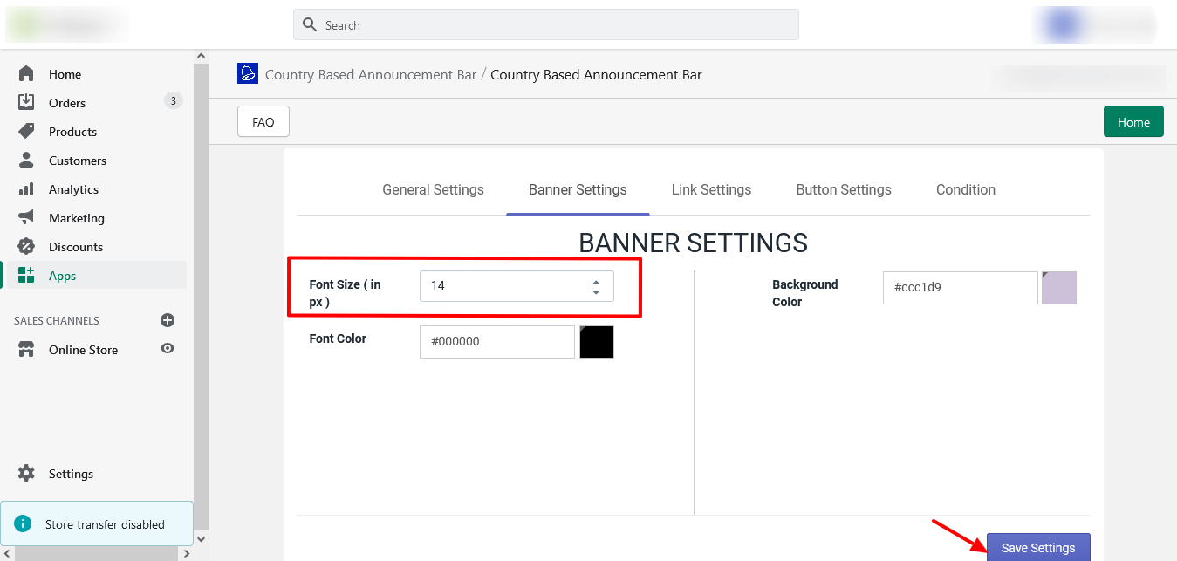
Task: Click the Discounts badge icon
Action: [x=26, y=247]
